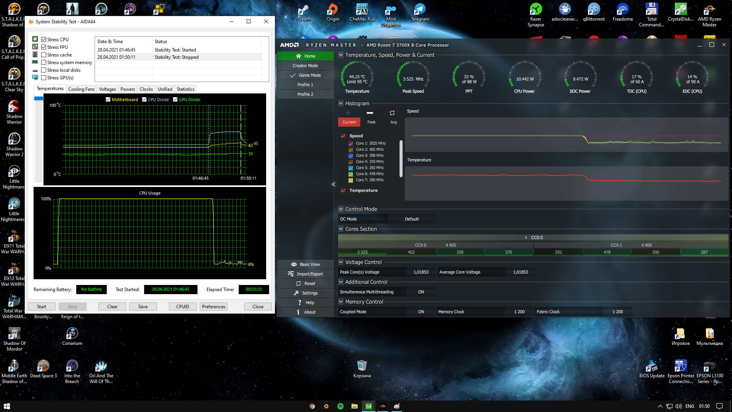The height and width of the screenshot is (412, 732).
Task: Uncheck Stress FPU in AIDA64
Action: pos(44,47)
